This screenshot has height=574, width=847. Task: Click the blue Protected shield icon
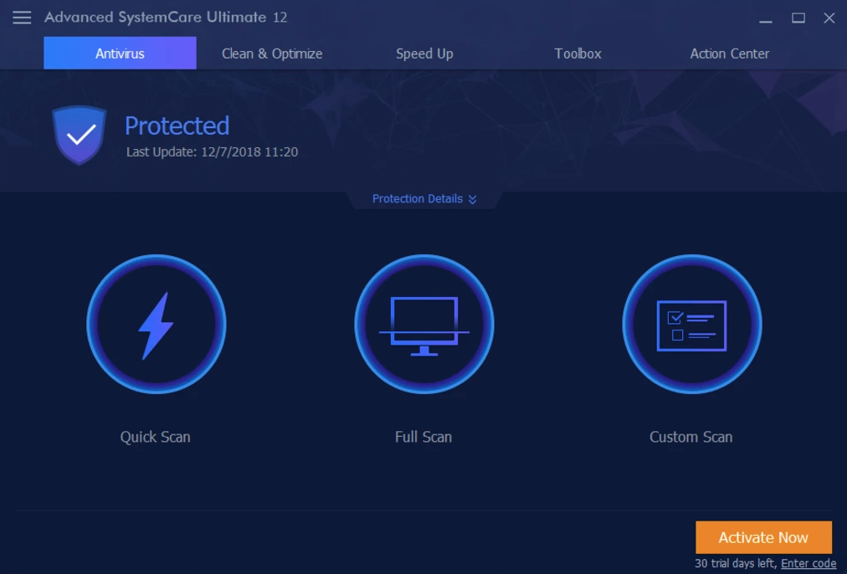tap(80, 135)
